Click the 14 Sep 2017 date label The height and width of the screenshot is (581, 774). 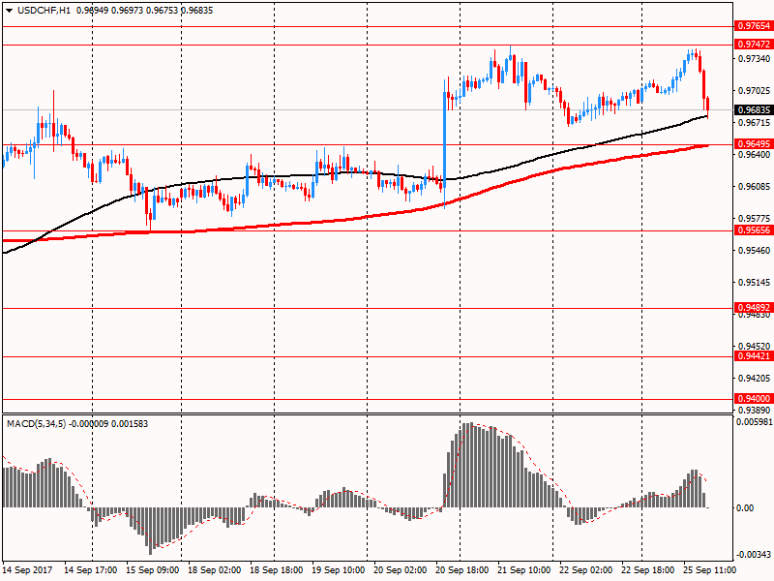(x=27, y=570)
